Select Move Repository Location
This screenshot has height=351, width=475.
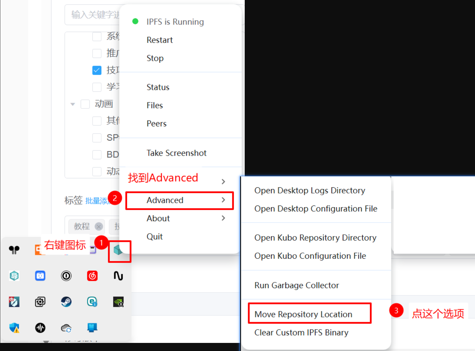303,314
